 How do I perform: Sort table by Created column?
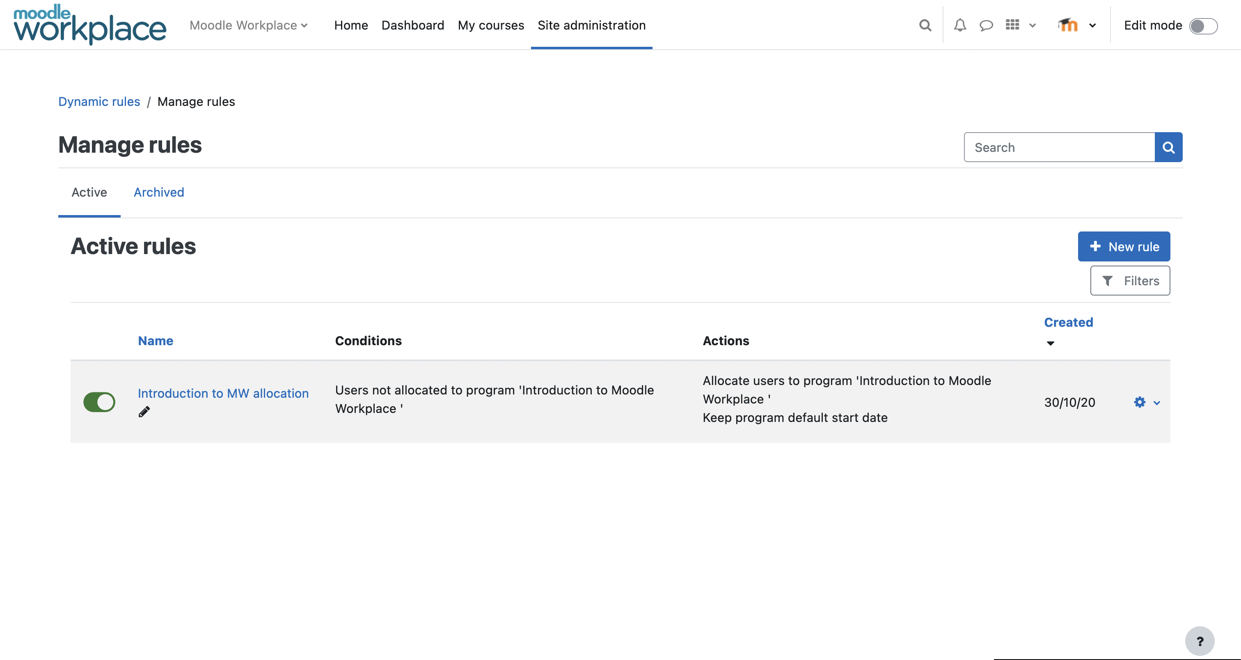click(1068, 322)
